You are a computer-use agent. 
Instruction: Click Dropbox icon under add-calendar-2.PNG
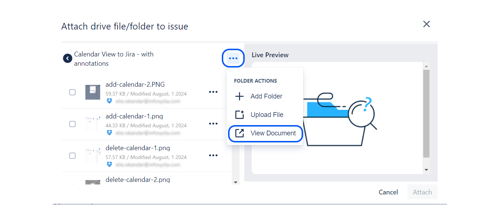[109, 101]
